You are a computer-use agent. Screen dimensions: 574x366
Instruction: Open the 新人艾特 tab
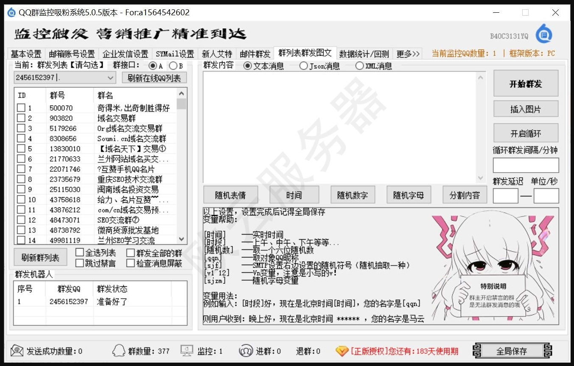217,54
